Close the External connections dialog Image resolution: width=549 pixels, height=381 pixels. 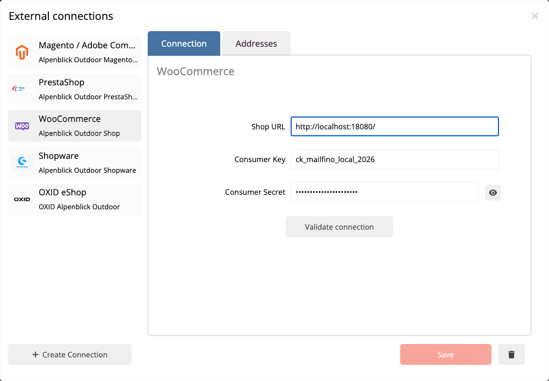tap(534, 16)
